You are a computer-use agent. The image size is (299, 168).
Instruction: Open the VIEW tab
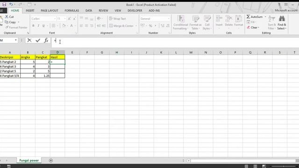(x=118, y=10)
